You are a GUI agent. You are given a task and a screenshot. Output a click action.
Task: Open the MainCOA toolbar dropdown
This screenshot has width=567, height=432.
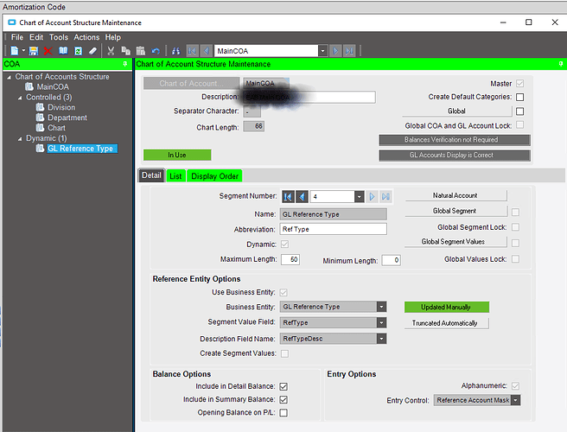(323, 51)
